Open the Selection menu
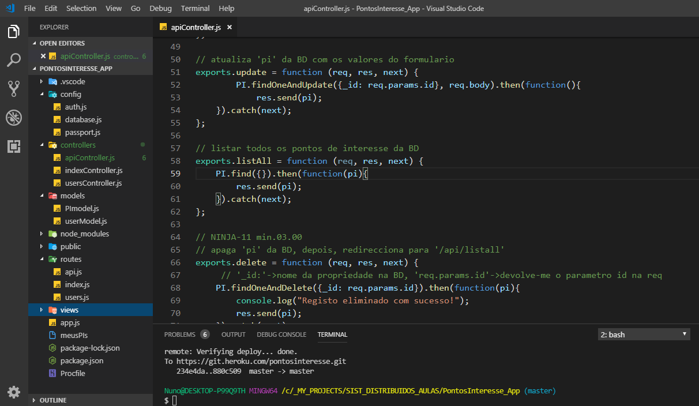The image size is (699, 406). [x=81, y=9]
